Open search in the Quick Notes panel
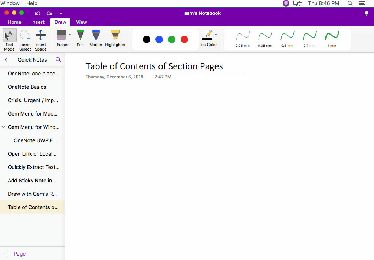This screenshot has width=374, height=260. point(58,59)
